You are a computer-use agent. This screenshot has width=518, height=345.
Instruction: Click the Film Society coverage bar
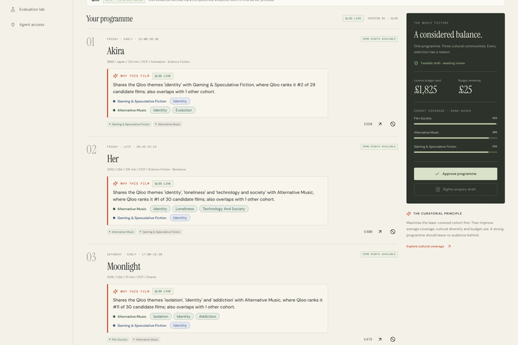coord(456,124)
